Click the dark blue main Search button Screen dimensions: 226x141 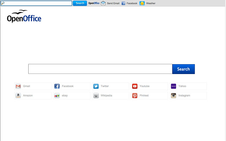pos(184,69)
